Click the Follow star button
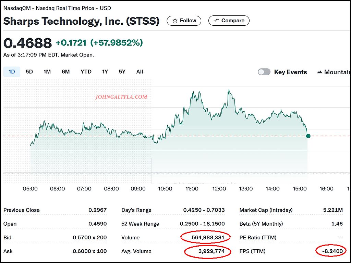Image resolution: width=351 pixels, height=263 pixels. click(184, 21)
